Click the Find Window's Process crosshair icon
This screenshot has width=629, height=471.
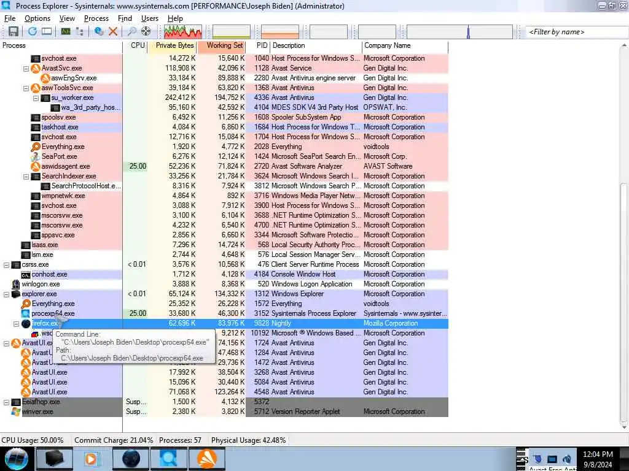coord(146,31)
